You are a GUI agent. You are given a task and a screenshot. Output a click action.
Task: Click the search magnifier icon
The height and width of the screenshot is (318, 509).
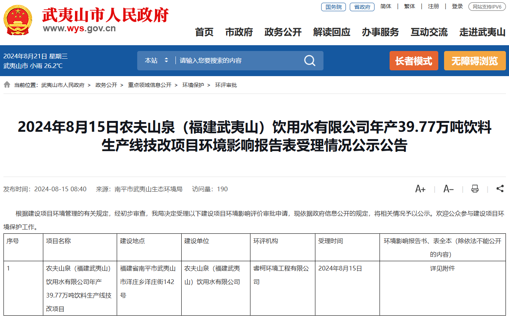tap(310, 61)
